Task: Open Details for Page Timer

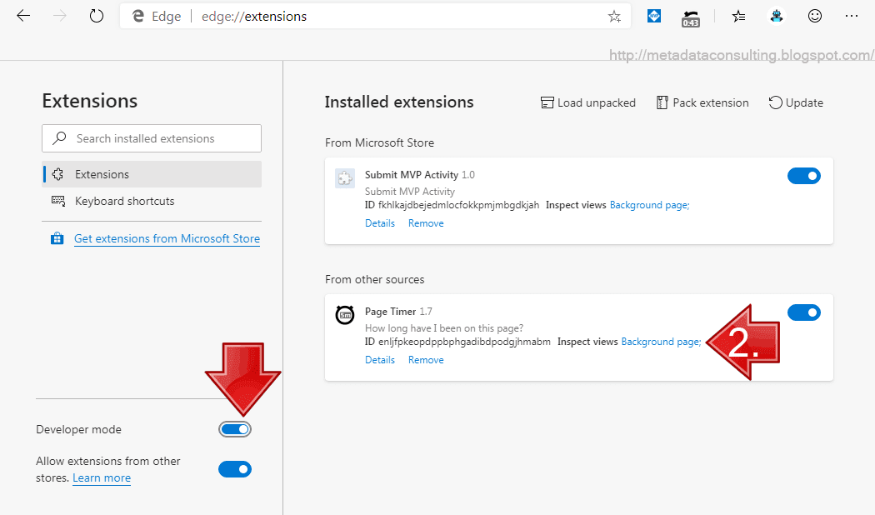Action: (x=380, y=360)
